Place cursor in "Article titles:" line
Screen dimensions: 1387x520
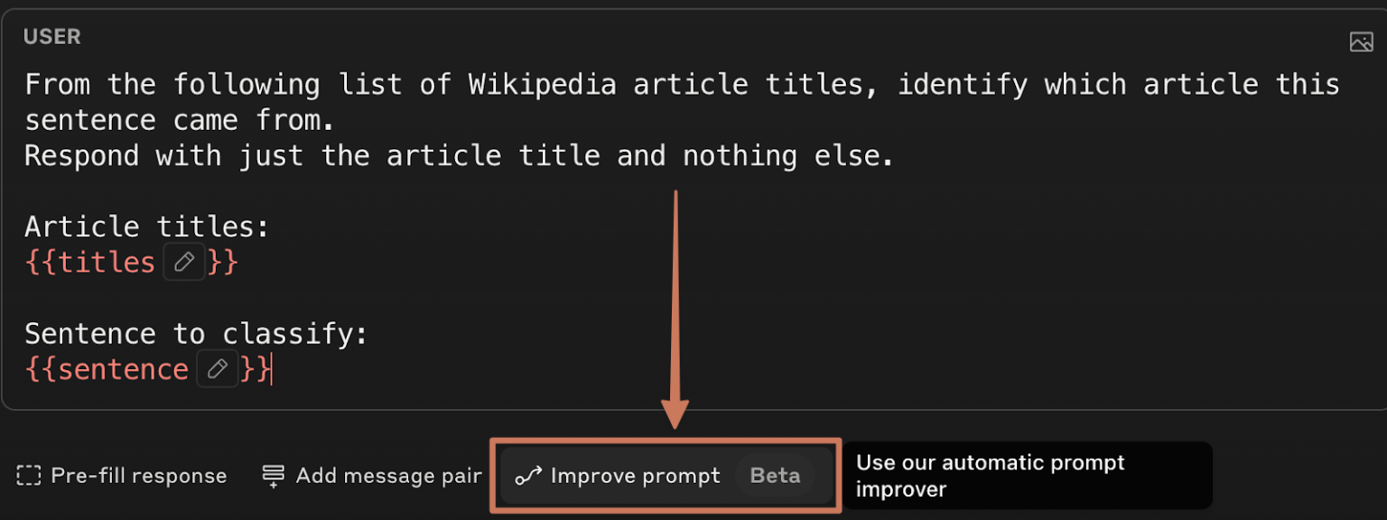146,227
